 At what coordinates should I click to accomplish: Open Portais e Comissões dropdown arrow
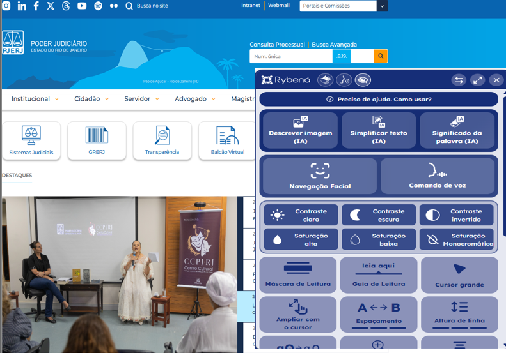[x=382, y=6]
